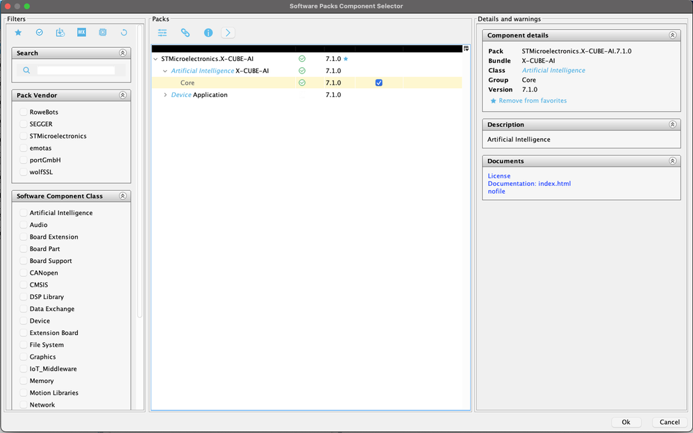Enable the SEGGER vendor filter
This screenshot has height=433, width=693.
(x=24, y=124)
